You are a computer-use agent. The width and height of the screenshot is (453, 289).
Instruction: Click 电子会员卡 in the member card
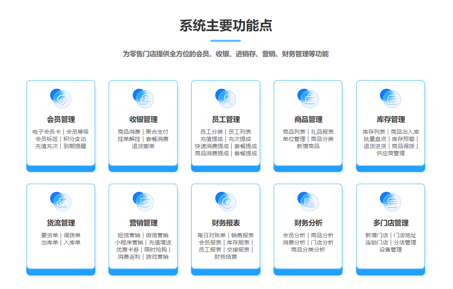point(47,132)
